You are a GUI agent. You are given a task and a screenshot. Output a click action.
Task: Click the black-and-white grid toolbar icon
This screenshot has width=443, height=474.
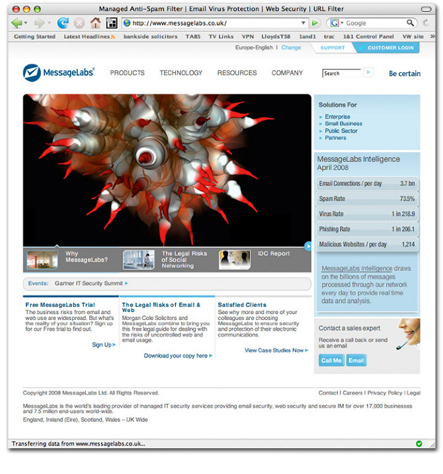coord(112,23)
